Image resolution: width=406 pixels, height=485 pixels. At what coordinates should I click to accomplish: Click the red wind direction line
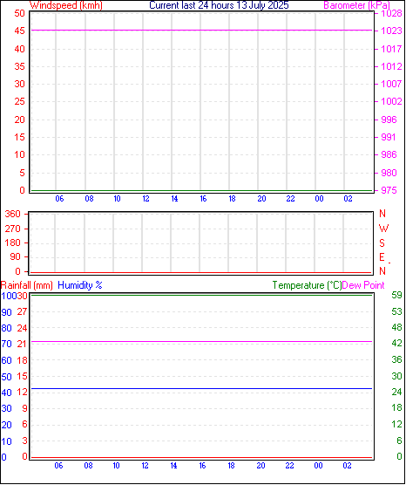point(201,272)
